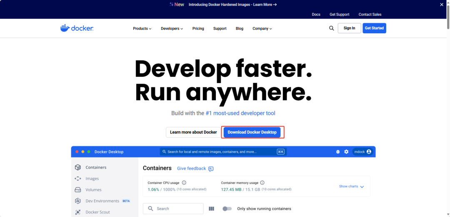
Task: Expand the Company dropdown menu
Action: click(x=262, y=28)
